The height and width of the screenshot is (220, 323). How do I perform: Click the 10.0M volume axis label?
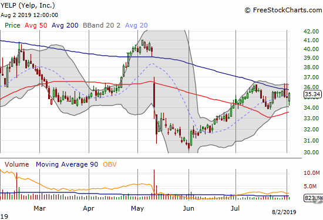(312, 172)
